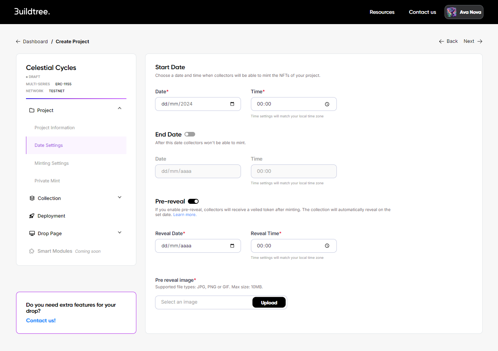The height and width of the screenshot is (351, 498).
Task: Expand the Drop Page section chevron
Action: (120, 232)
